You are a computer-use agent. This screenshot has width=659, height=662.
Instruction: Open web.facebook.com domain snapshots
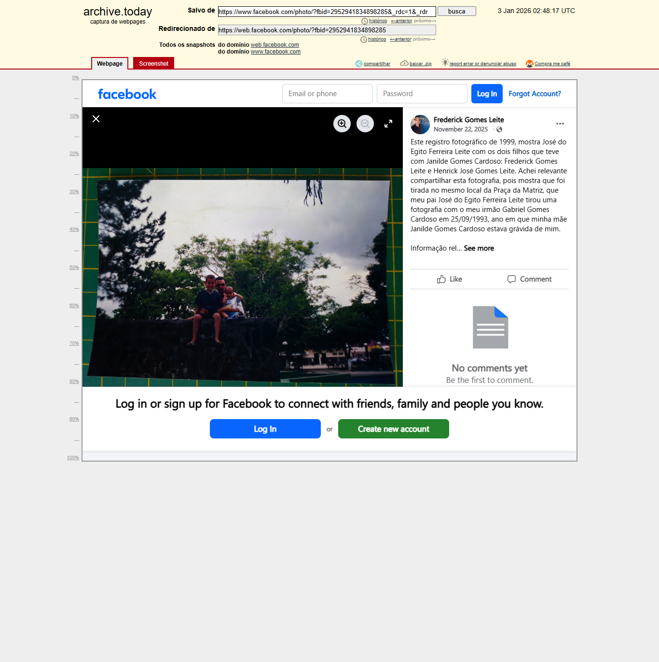tap(275, 45)
